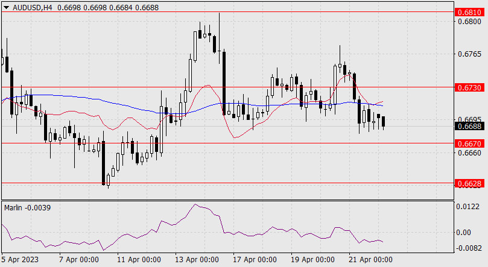Click the 0.6660 price scale value

469,152
